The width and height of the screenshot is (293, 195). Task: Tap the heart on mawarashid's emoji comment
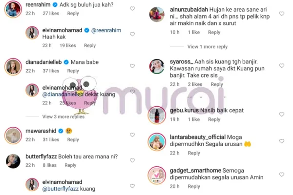pyautogui.click(x=132, y=135)
